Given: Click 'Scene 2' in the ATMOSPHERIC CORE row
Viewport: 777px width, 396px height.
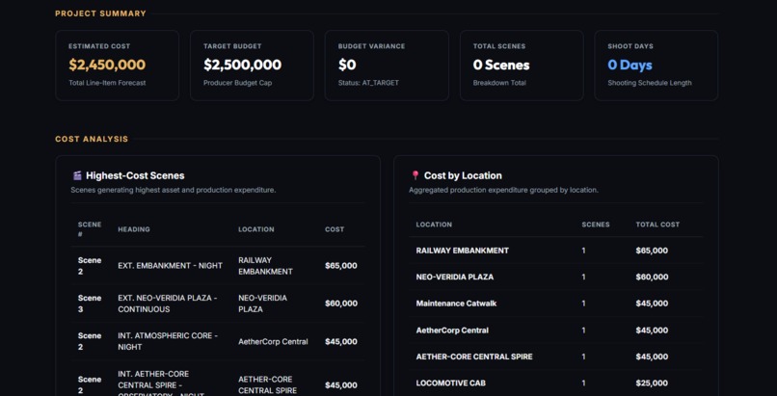Looking at the screenshot, I should (x=90, y=341).
